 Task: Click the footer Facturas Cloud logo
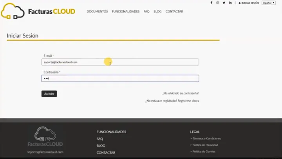[45, 137]
